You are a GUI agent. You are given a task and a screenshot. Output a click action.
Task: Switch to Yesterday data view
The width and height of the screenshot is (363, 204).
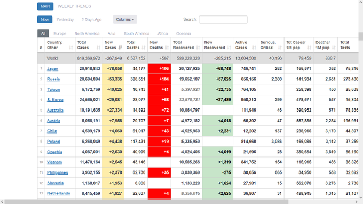coord(65,20)
